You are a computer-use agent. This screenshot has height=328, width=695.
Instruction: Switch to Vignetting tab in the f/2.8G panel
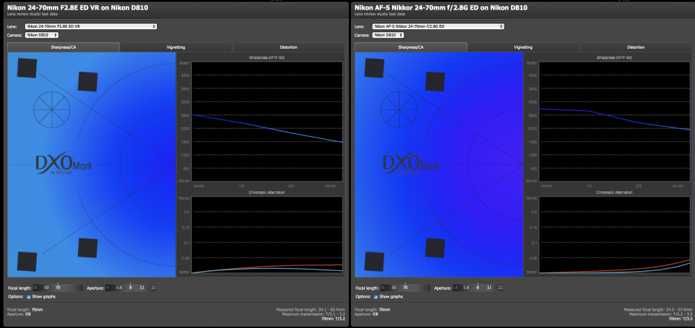tap(523, 47)
